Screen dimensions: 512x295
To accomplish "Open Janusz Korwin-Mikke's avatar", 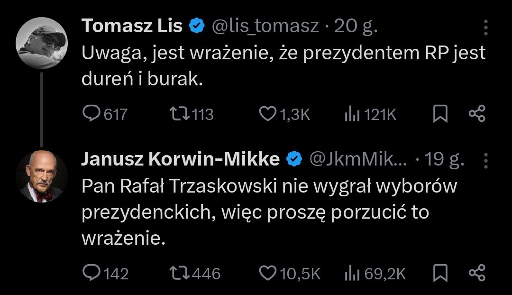I will pyautogui.click(x=42, y=176).
